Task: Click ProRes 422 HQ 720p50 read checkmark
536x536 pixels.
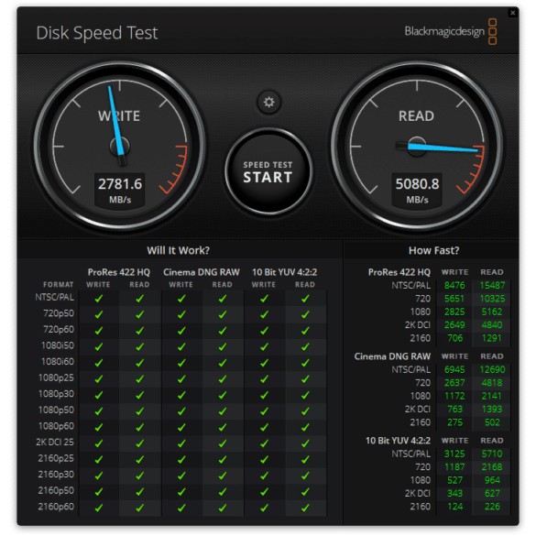Action: click(x=139, y=314)
